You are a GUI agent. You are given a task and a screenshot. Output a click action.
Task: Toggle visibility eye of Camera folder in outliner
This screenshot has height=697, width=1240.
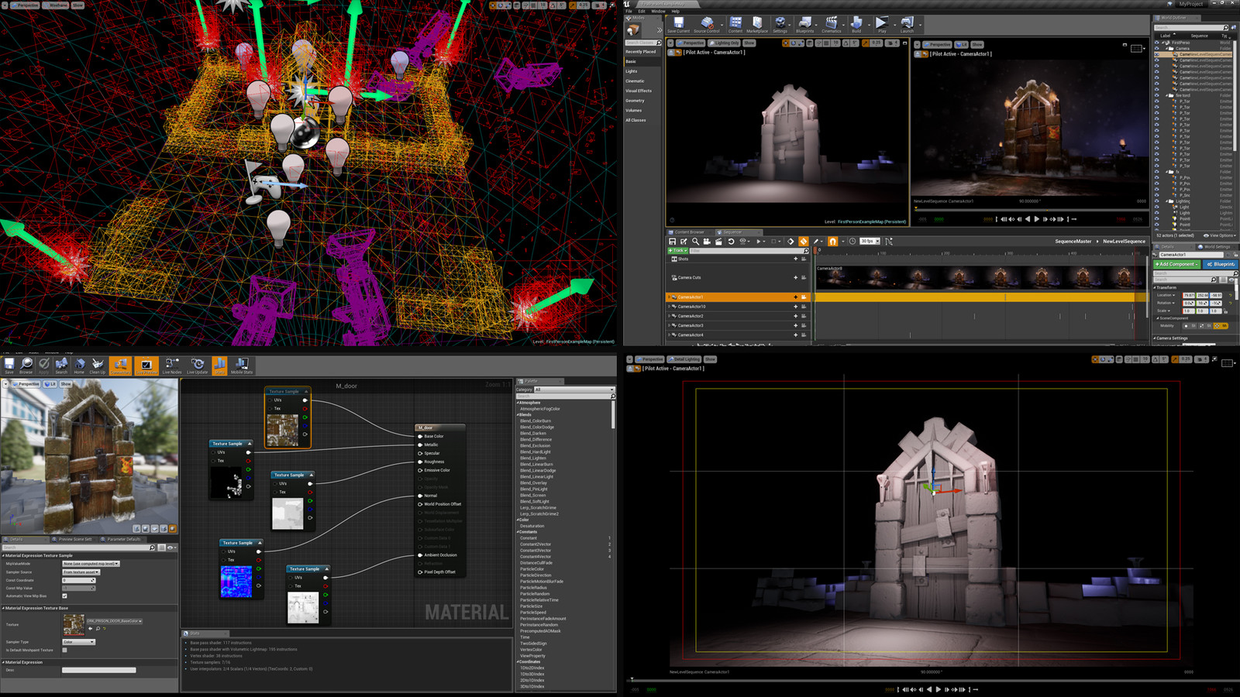click(x=1157, y=49)
